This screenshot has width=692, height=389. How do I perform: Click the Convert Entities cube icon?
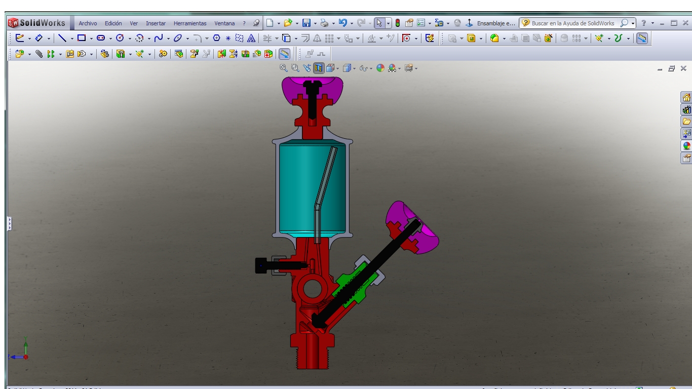286,38
